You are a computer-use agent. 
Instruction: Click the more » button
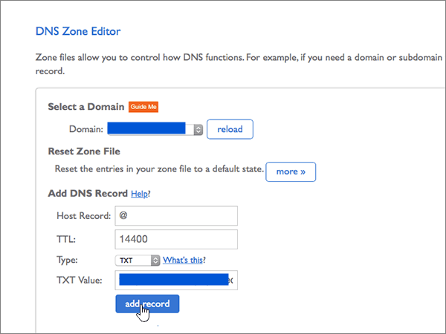coord(291,171)
